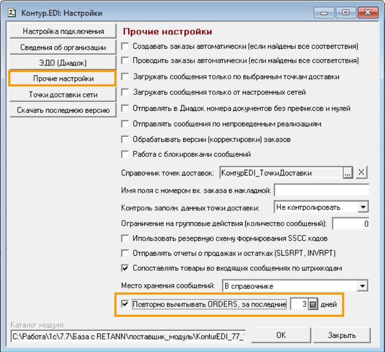385x352 pixels.
Task: Toggle loading messages only by выбранным точкам доставки
Action: click(125, 77)
